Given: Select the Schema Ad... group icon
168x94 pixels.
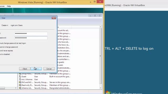Looking at the screenshot, I should point(20,88).
